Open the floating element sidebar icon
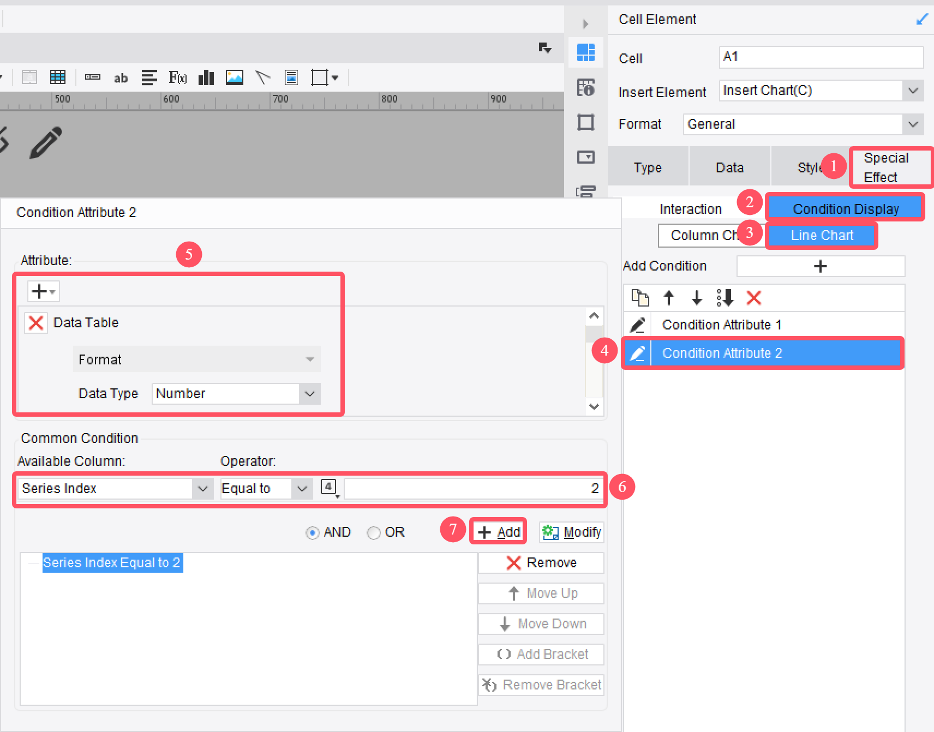 tap(586, 122)
